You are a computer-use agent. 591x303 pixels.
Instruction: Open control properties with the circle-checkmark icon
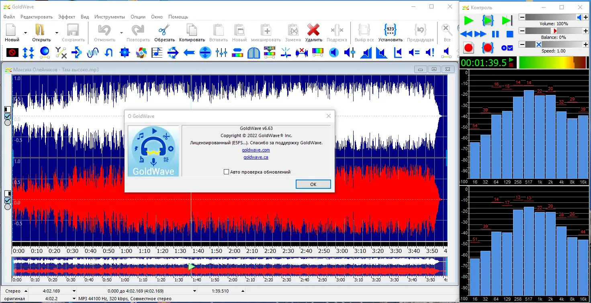(507, 48)
